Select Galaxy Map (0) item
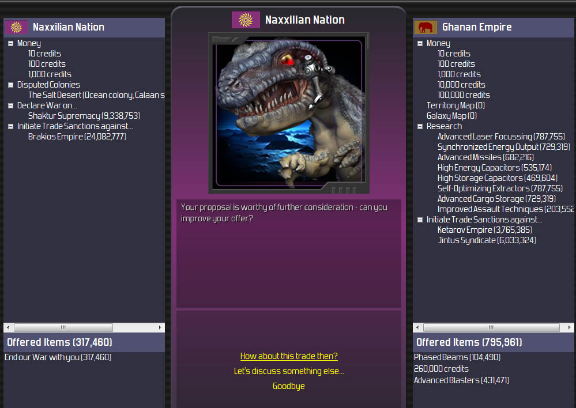Viewport: 576px width, 408px height. click(x=451, y=116)
